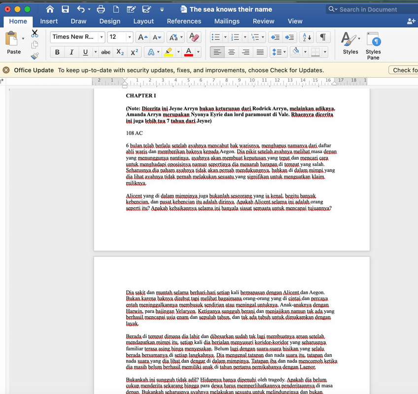Save the document with the floppy icon
Viewport: 418px width, 394px height.
(x=65, y=9)
